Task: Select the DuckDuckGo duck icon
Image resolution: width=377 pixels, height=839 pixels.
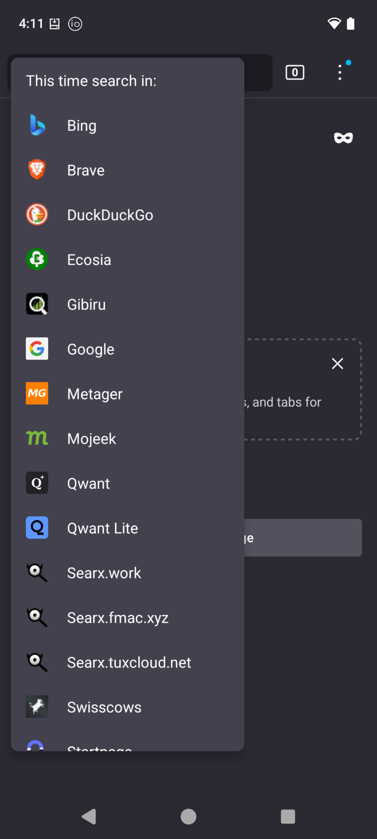Action: tap(37, 214)
